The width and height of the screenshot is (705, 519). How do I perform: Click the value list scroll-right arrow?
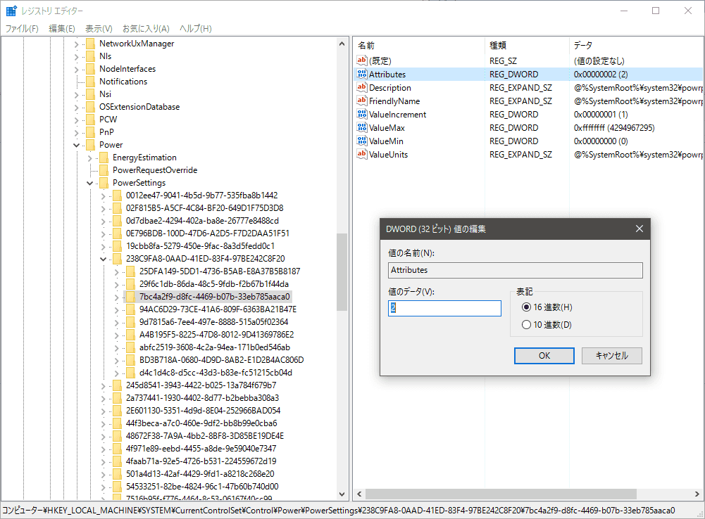coord(697,494)
